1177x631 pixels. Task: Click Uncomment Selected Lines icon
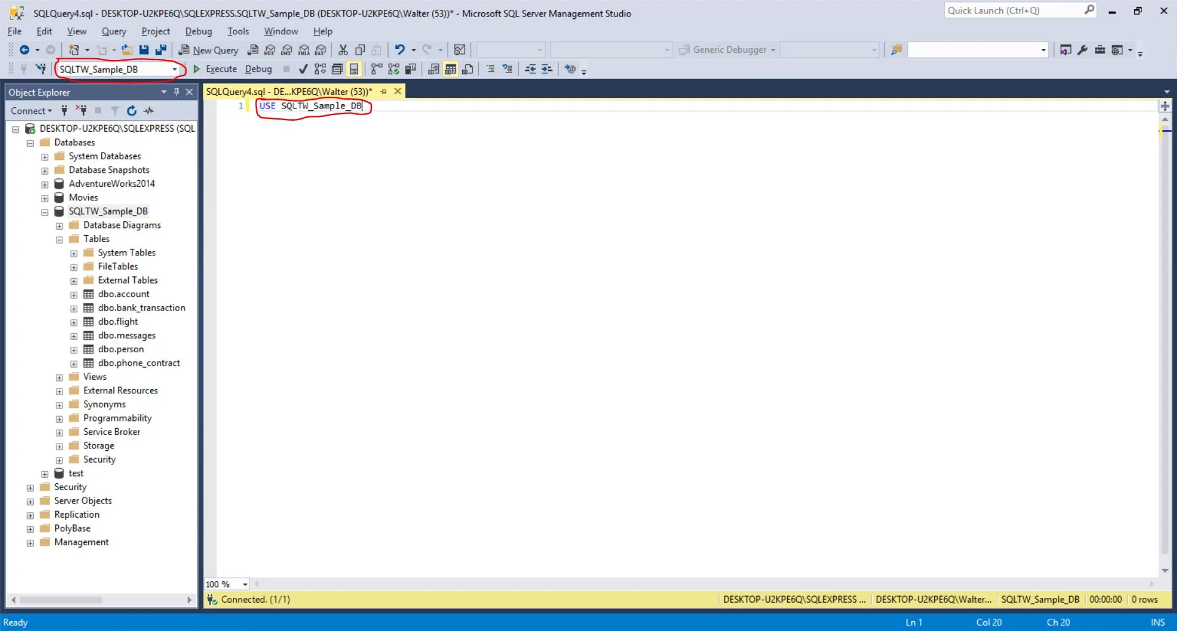coord(508,69)
